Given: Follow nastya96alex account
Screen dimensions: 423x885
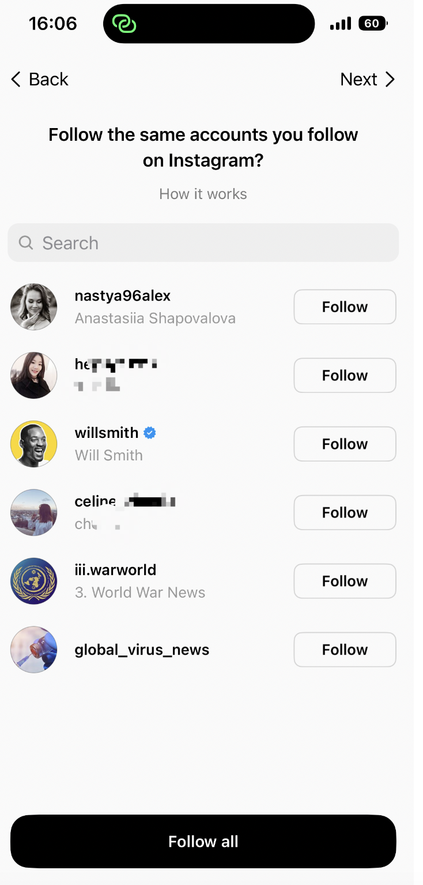Looking at the screenshot, I should [x=345, y=307].
